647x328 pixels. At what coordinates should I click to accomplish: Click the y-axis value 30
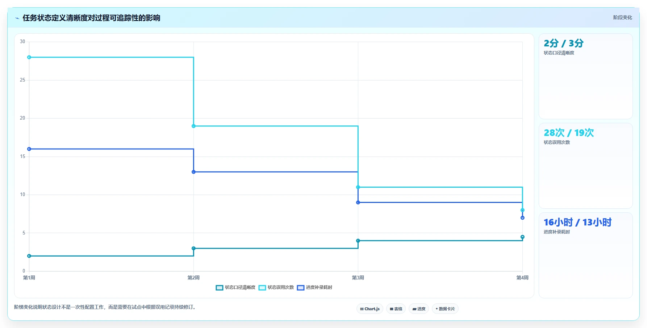22,42
